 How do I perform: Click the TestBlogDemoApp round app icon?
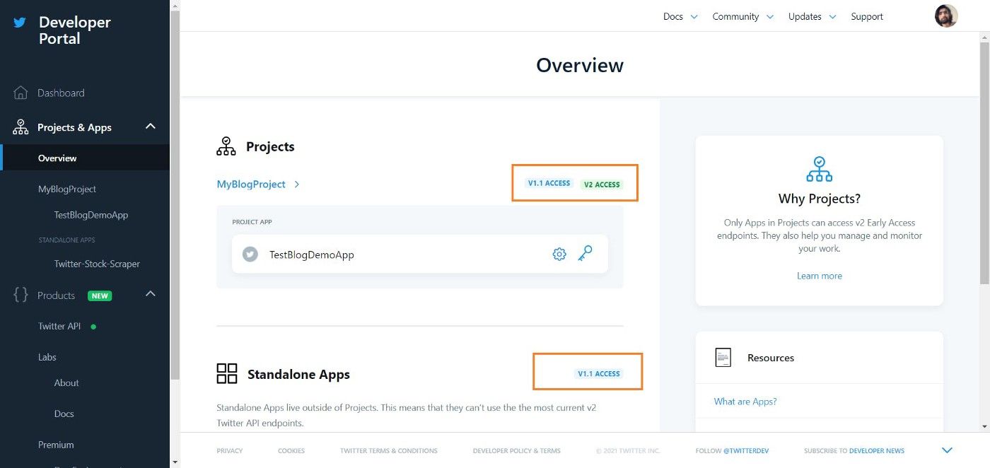[250, 255]
